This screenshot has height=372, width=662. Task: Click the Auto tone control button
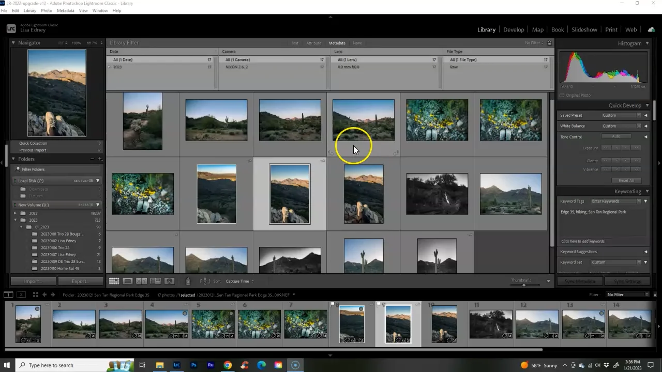pos(615,136)
